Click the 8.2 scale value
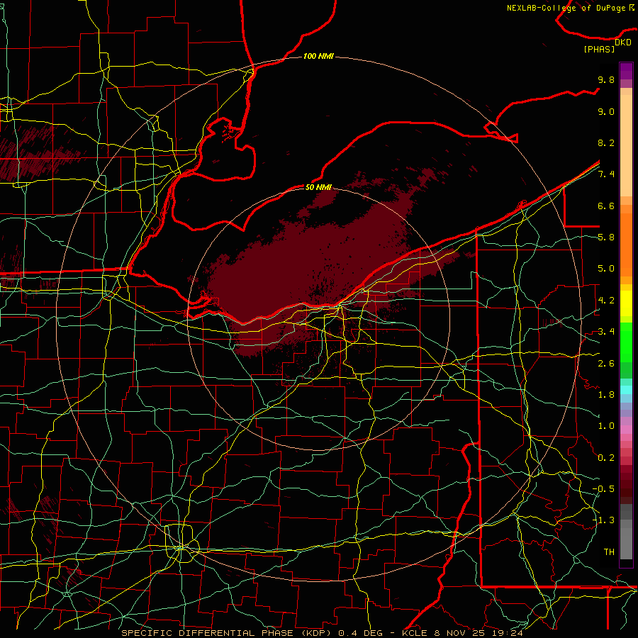The image size is (638, 638). (x=606, y=142)
